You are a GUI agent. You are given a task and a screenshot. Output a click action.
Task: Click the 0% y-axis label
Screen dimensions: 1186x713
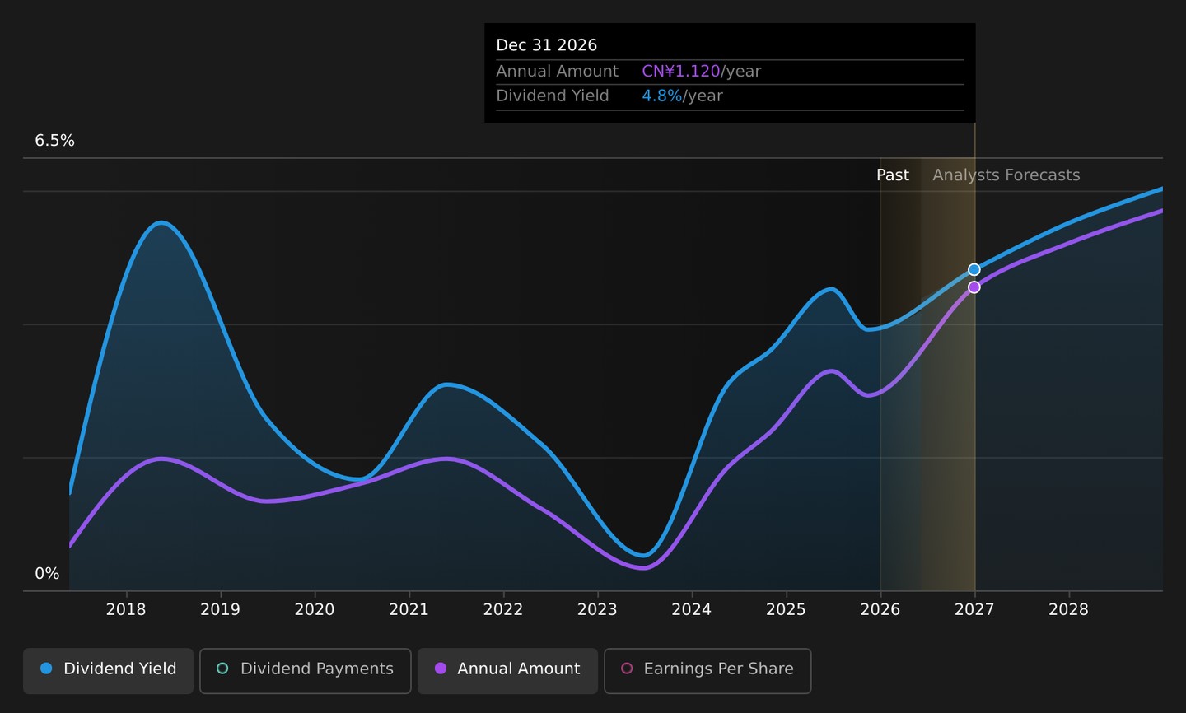tap(47, 574)
